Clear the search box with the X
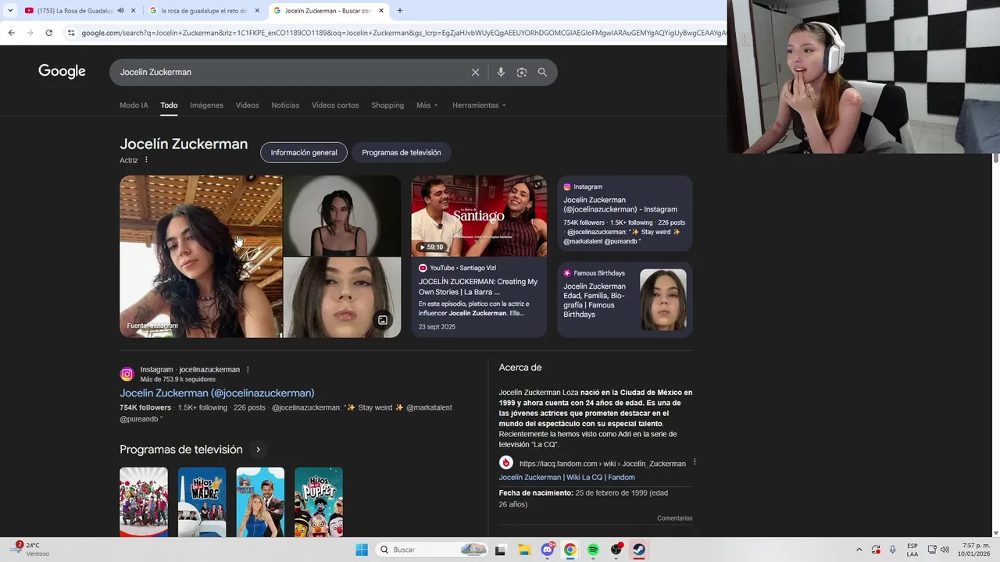Image resolution: width=1000 pixels, height=562 pixels. tap(475, 72)
